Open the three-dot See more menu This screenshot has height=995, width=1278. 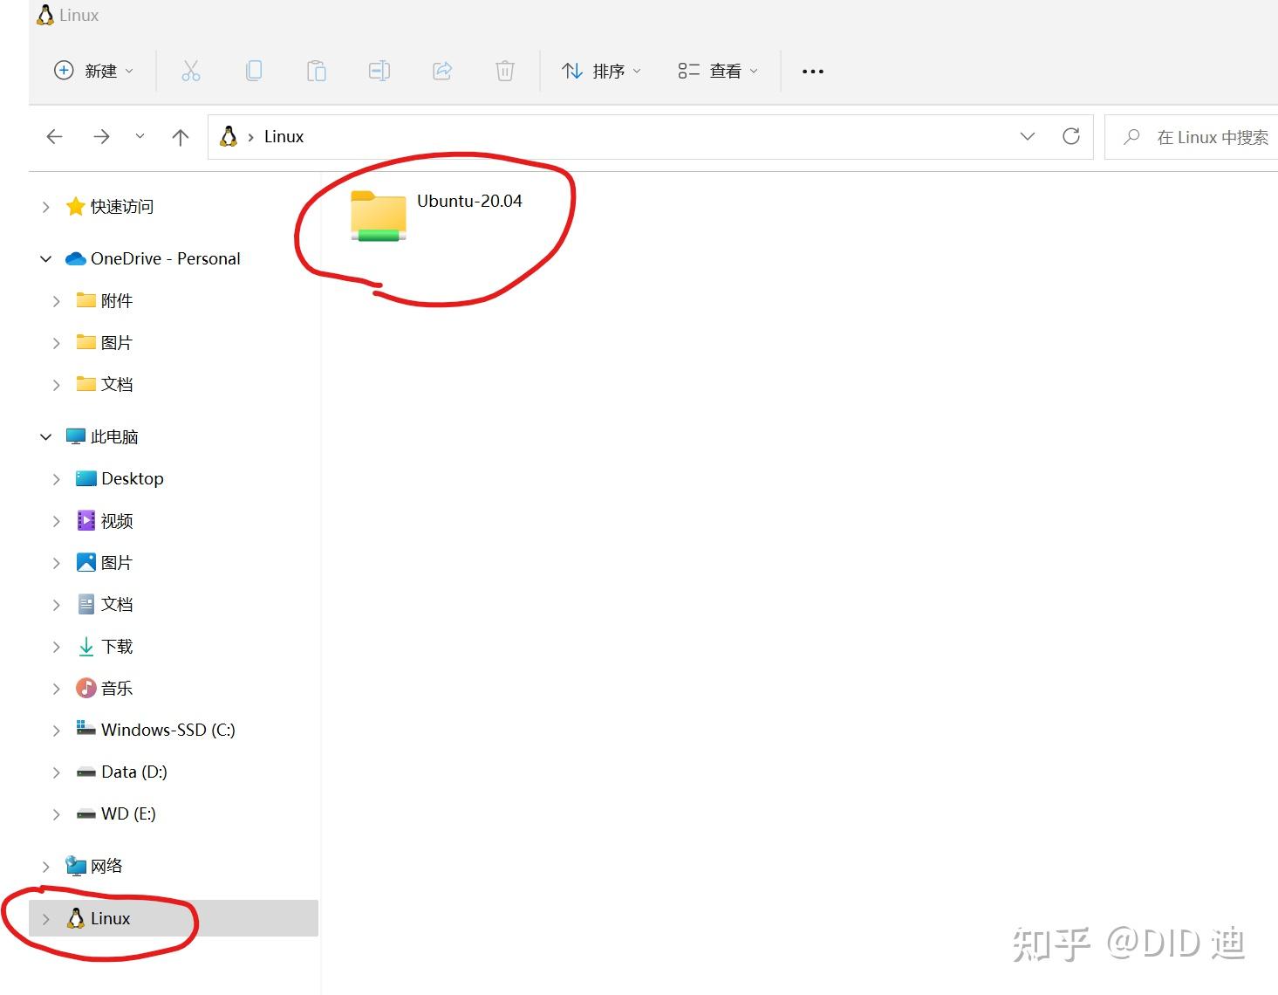click(x=813, y=72)
